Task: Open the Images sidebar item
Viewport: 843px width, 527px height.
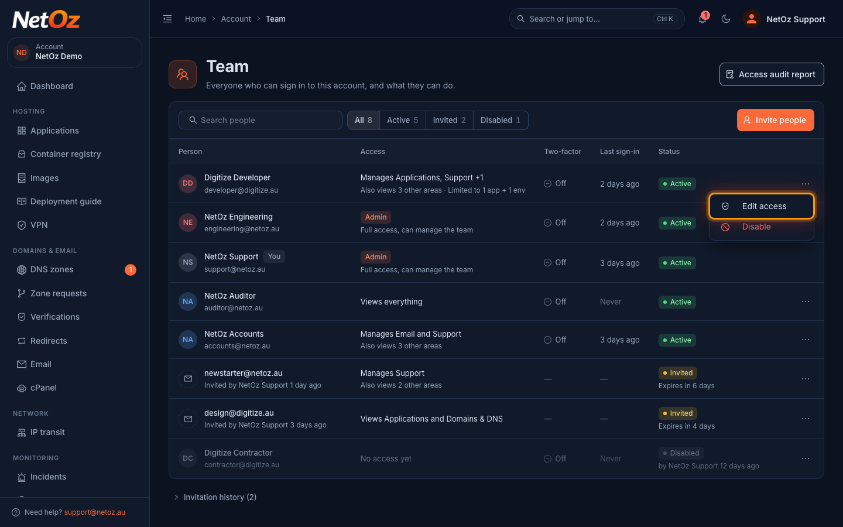Action: tap(74, 178)
